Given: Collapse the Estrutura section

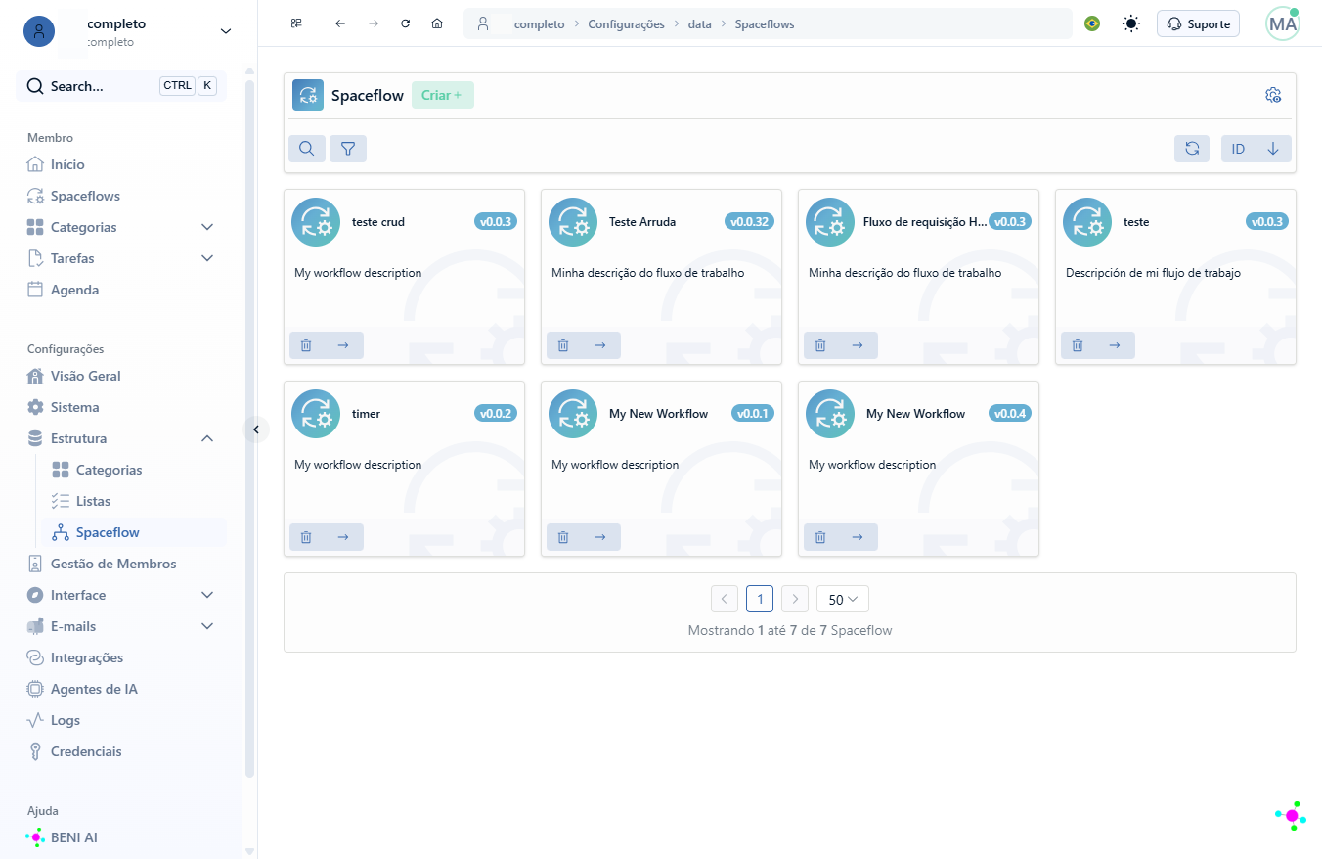Looking at the screenshot, I should [x=206, y=438].
